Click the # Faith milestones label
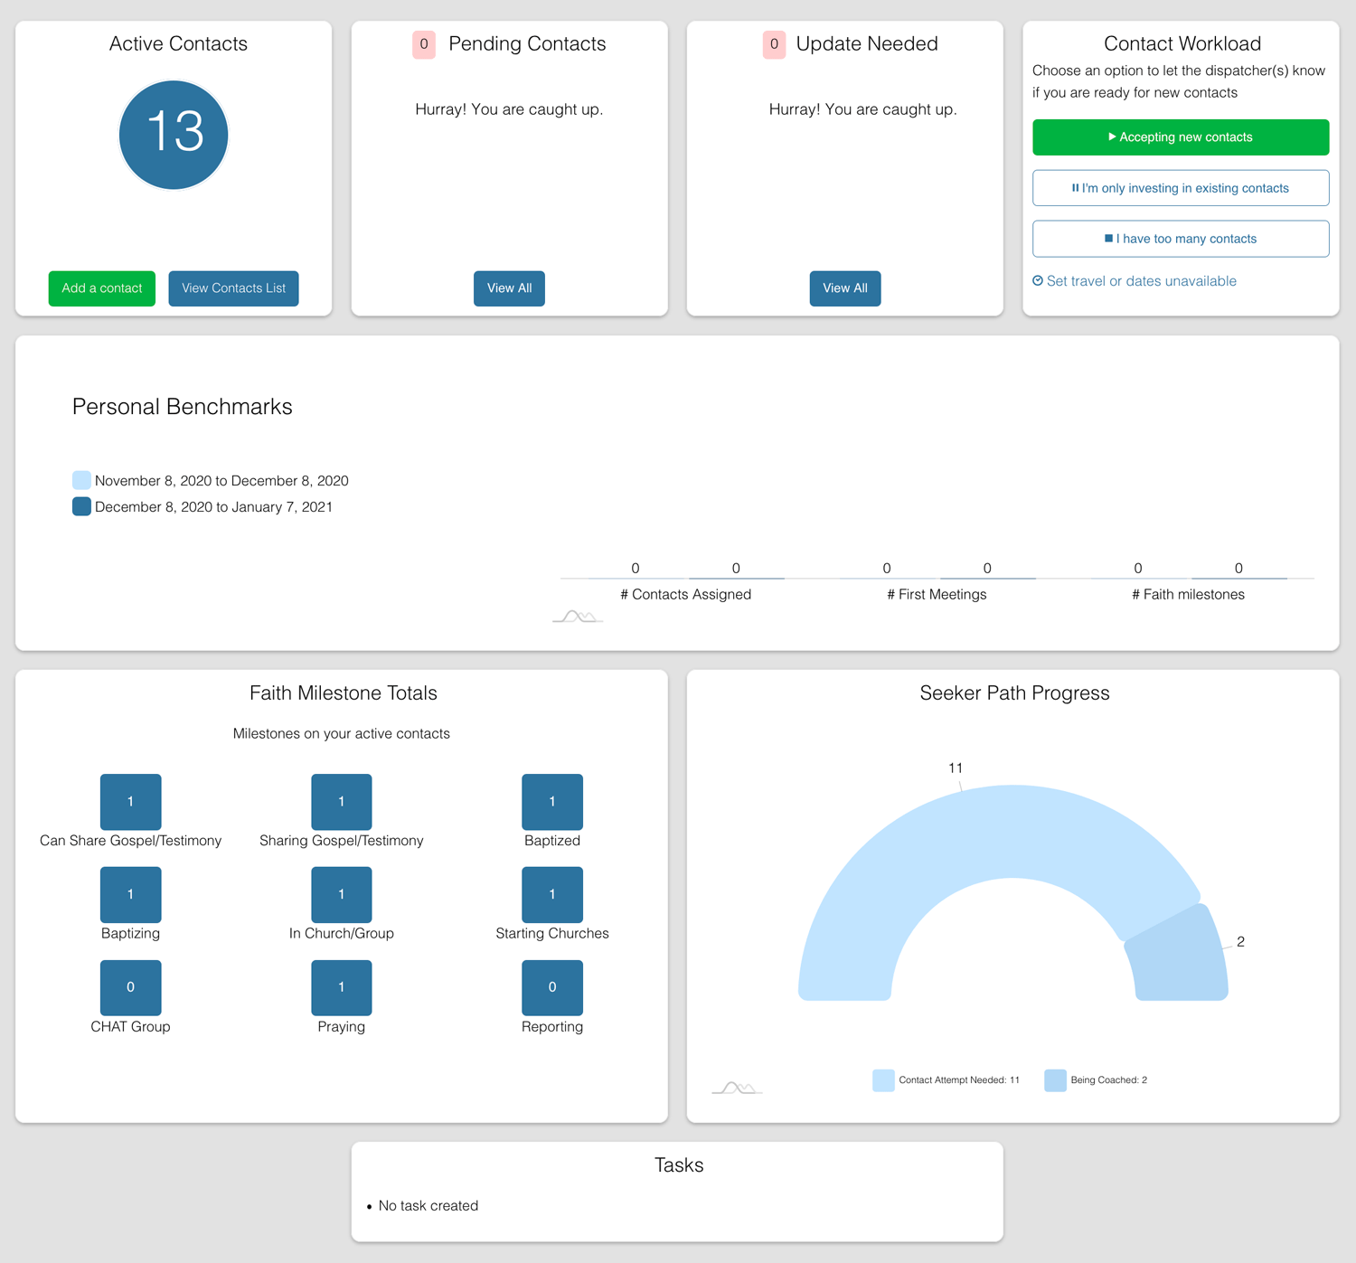1356x1263 pixels. 1188,594
